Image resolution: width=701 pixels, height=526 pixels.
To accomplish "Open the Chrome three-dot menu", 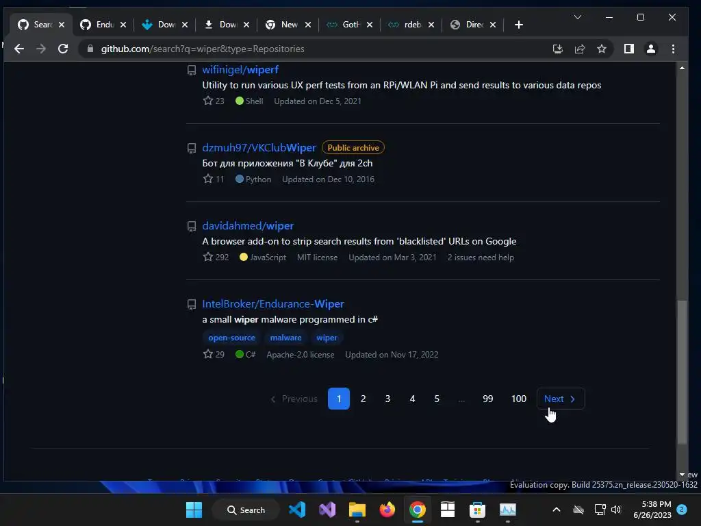I will pyautogui.click(x=674, y=49).
